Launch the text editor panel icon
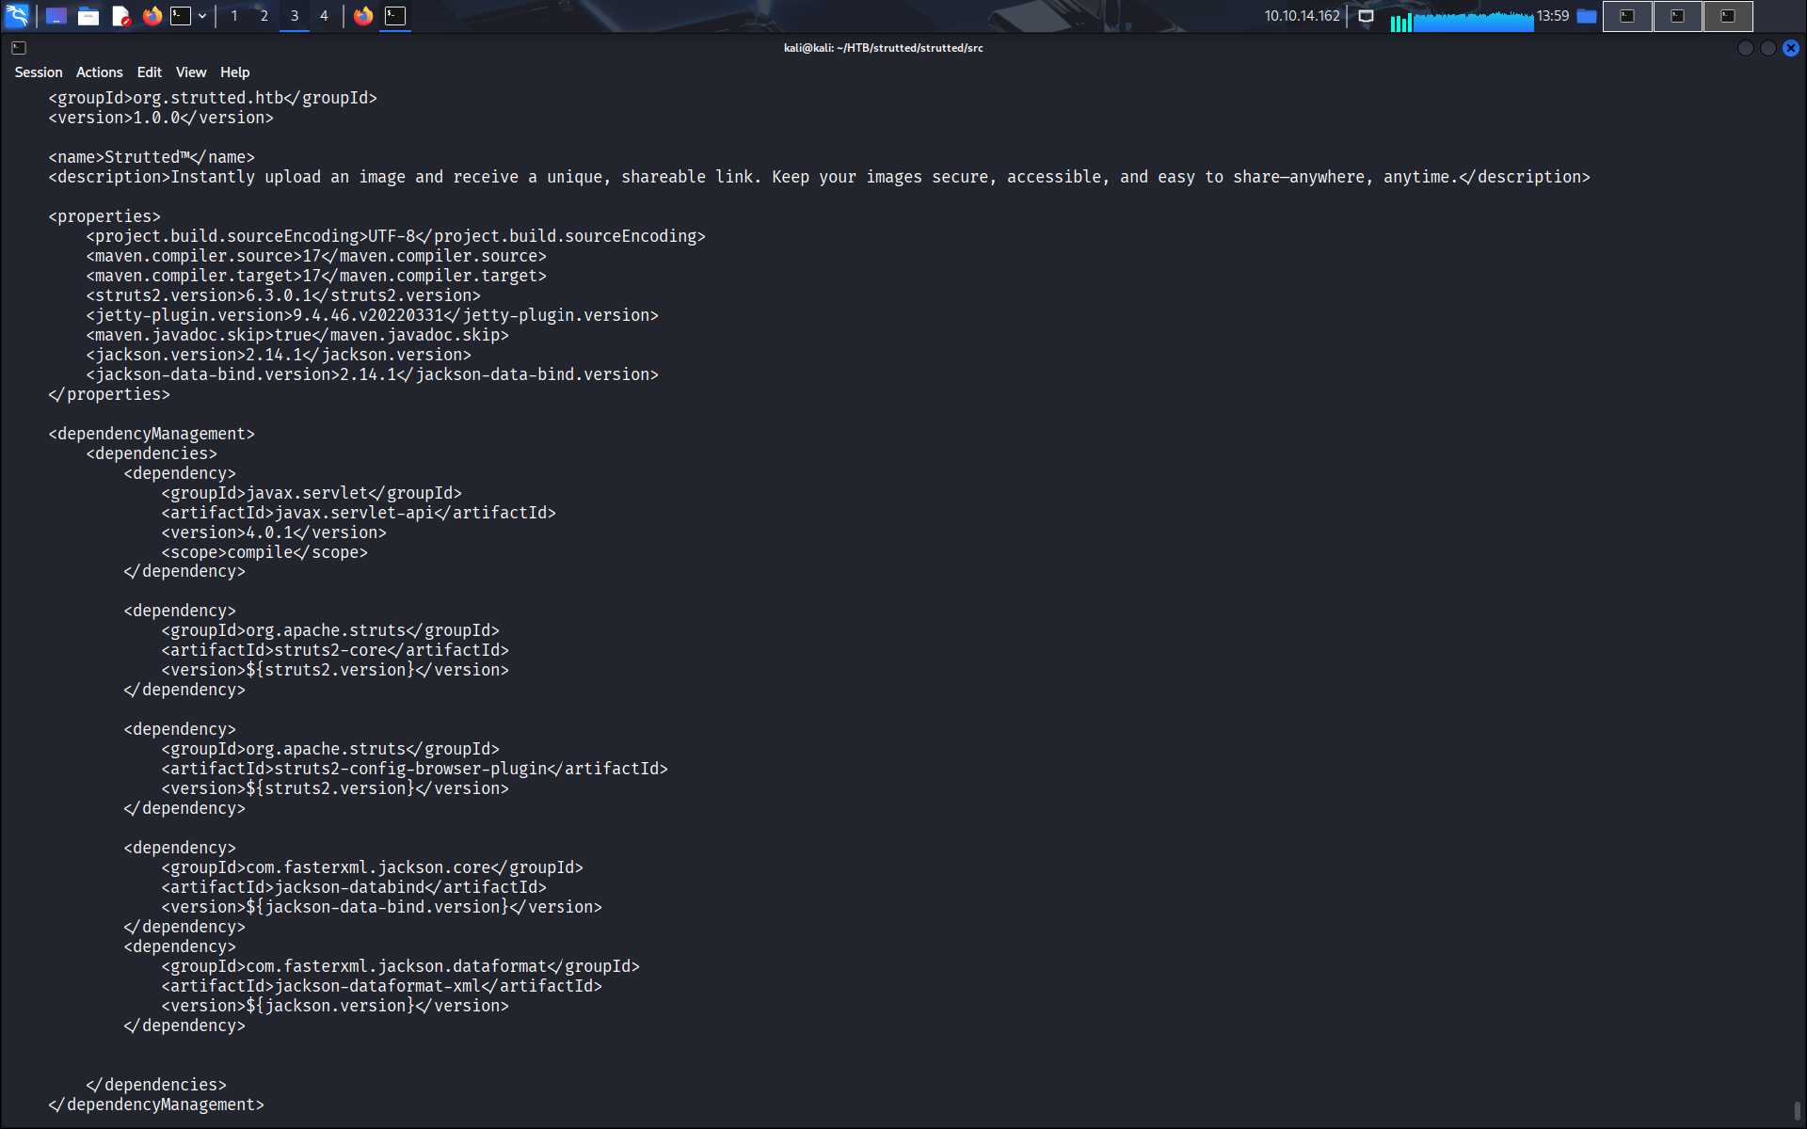This screenshot has width=1807, height=1129. [120, 16]
